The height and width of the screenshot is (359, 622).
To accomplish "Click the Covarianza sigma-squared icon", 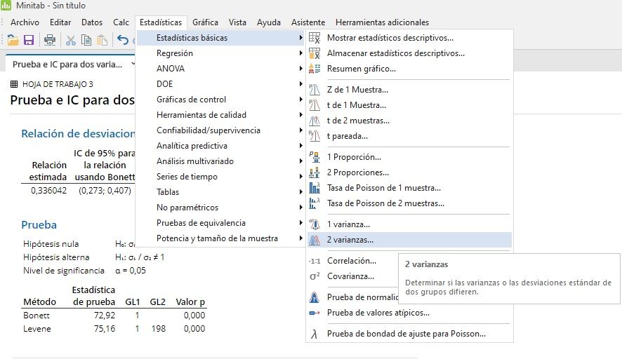I will [315, 276].
